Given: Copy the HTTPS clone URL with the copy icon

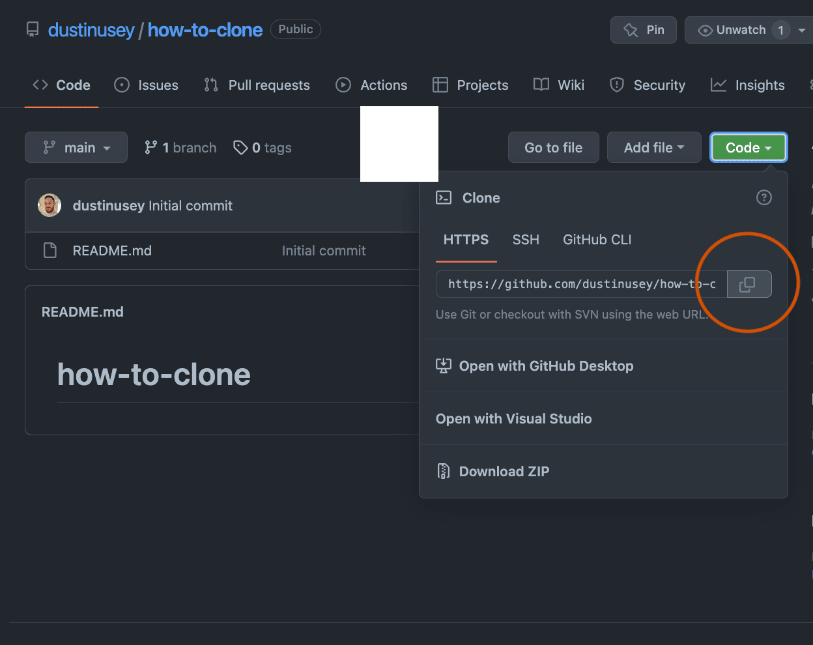Looking at the screenshot, I should [x=749, y=283].
